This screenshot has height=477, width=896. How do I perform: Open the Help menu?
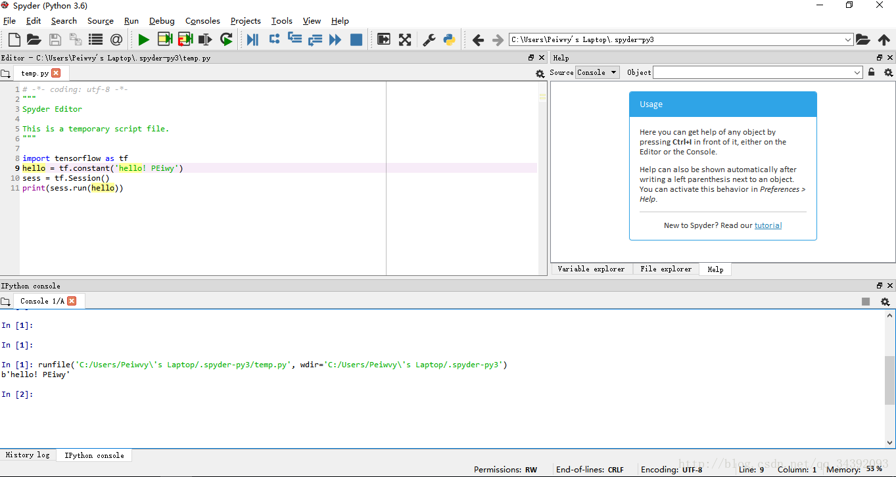(340, 21)
